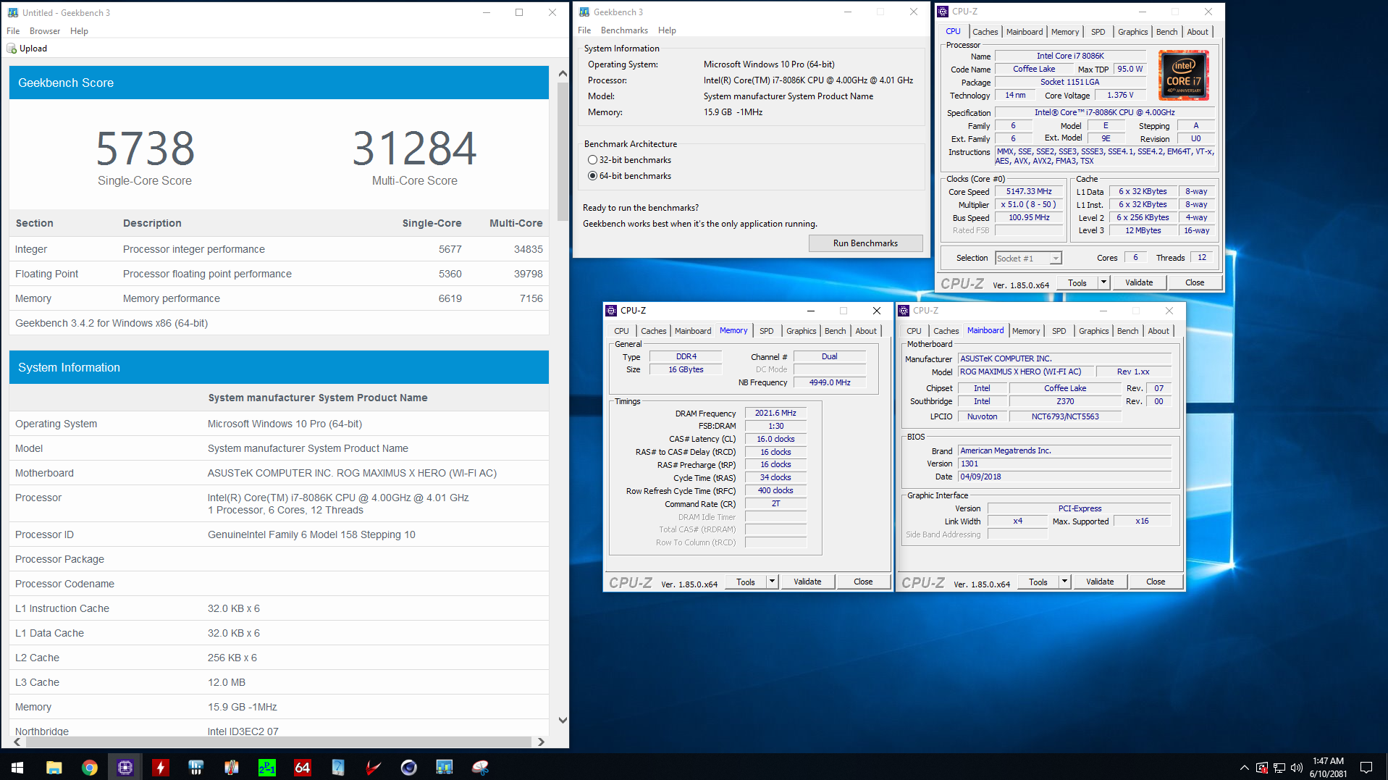This screenshot has height=780, width=1388.
Task: Show hidden tray icons chevron
Action: (x=1244, y=768)
